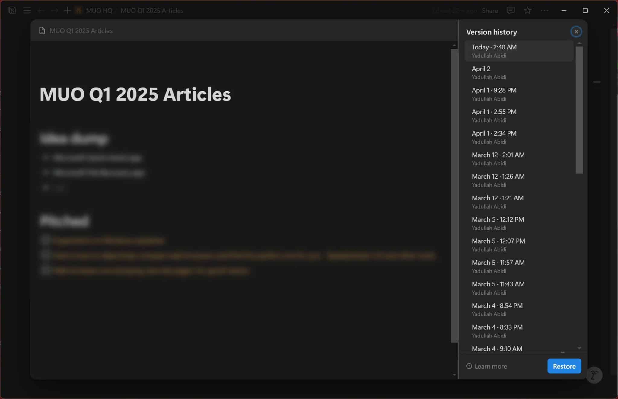Uncheck the first completed idea dump item

tap(46, 158)
